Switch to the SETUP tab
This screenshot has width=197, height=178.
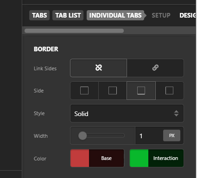(161, 15)
